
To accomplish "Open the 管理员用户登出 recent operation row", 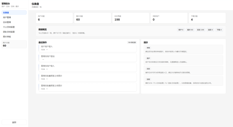I will click(x=88, y=58).
